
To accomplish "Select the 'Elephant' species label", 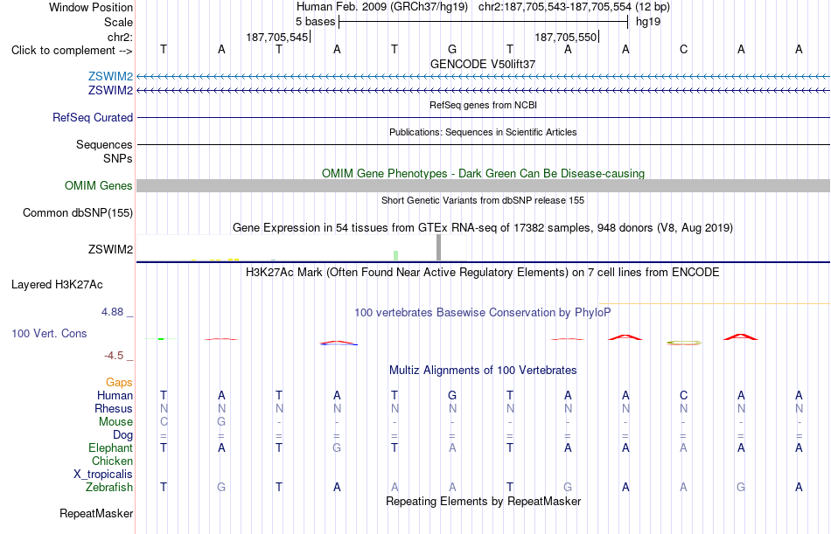I will point(110,447).
